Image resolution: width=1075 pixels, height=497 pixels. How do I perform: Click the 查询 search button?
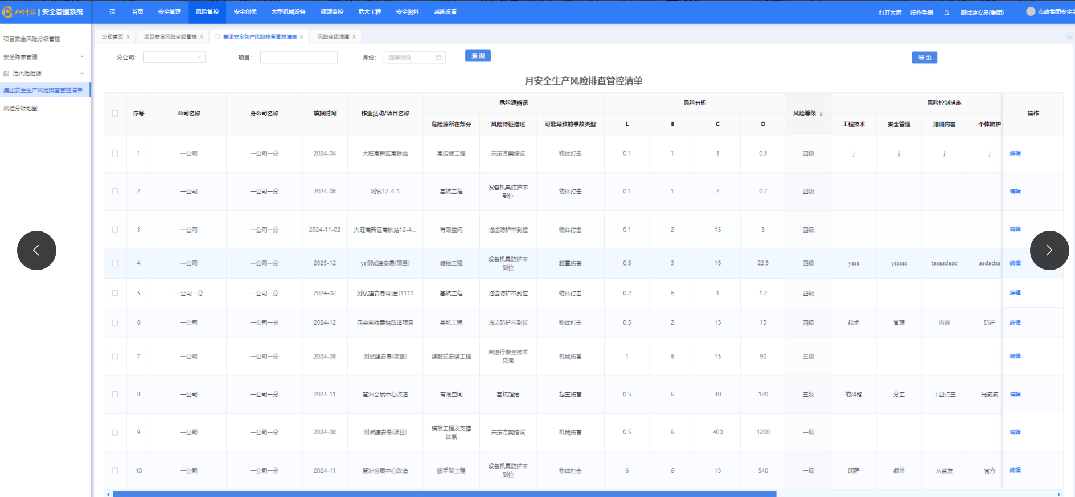[478, 56]
